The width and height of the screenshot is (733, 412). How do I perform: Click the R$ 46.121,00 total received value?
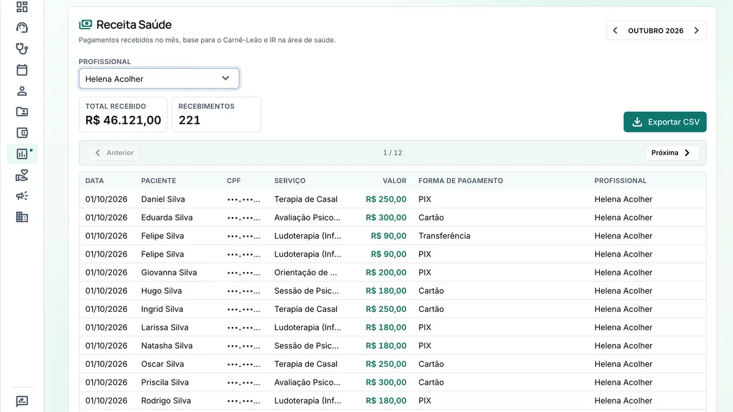click(123, 120)
